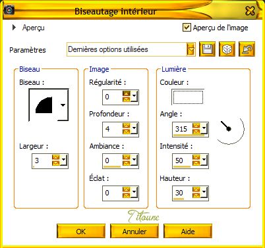The width and height of the screenshot is (265, 248).
Task: Expand the Aperçu preview triangle
Action: coord(14,28)
